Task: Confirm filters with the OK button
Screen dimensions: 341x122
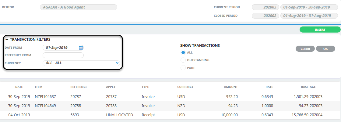Action: tap(325, 49)
